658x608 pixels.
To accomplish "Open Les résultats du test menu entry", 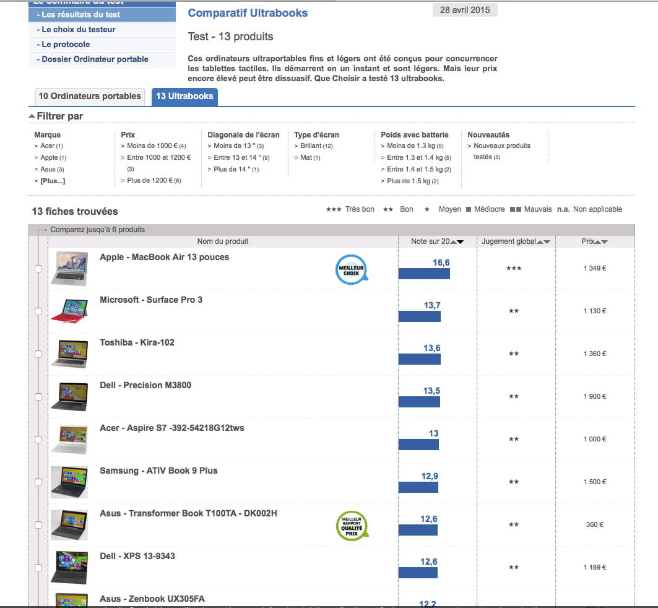I will pos(102,15).
